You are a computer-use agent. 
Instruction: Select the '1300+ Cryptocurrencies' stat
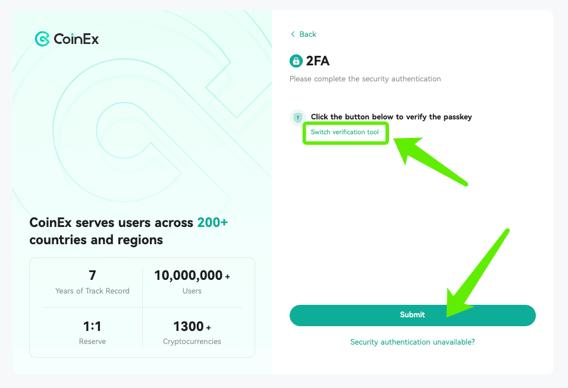coord(192,333)
